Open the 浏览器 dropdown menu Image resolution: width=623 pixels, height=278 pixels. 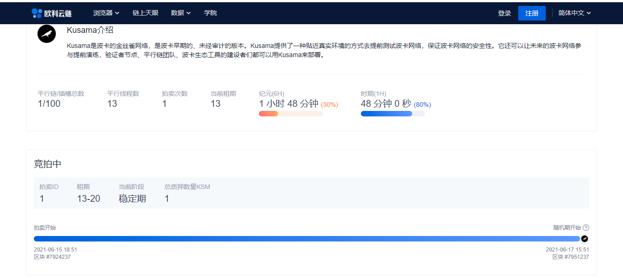pos(106,13)
